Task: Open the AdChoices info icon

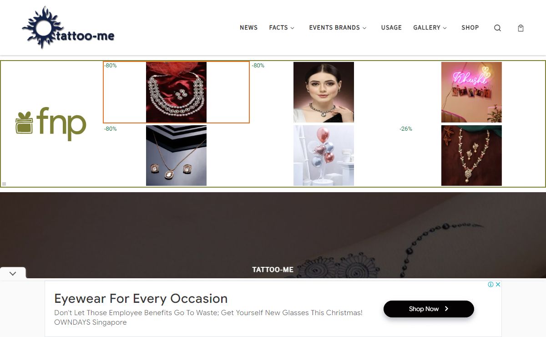Action: click(491, 284)
